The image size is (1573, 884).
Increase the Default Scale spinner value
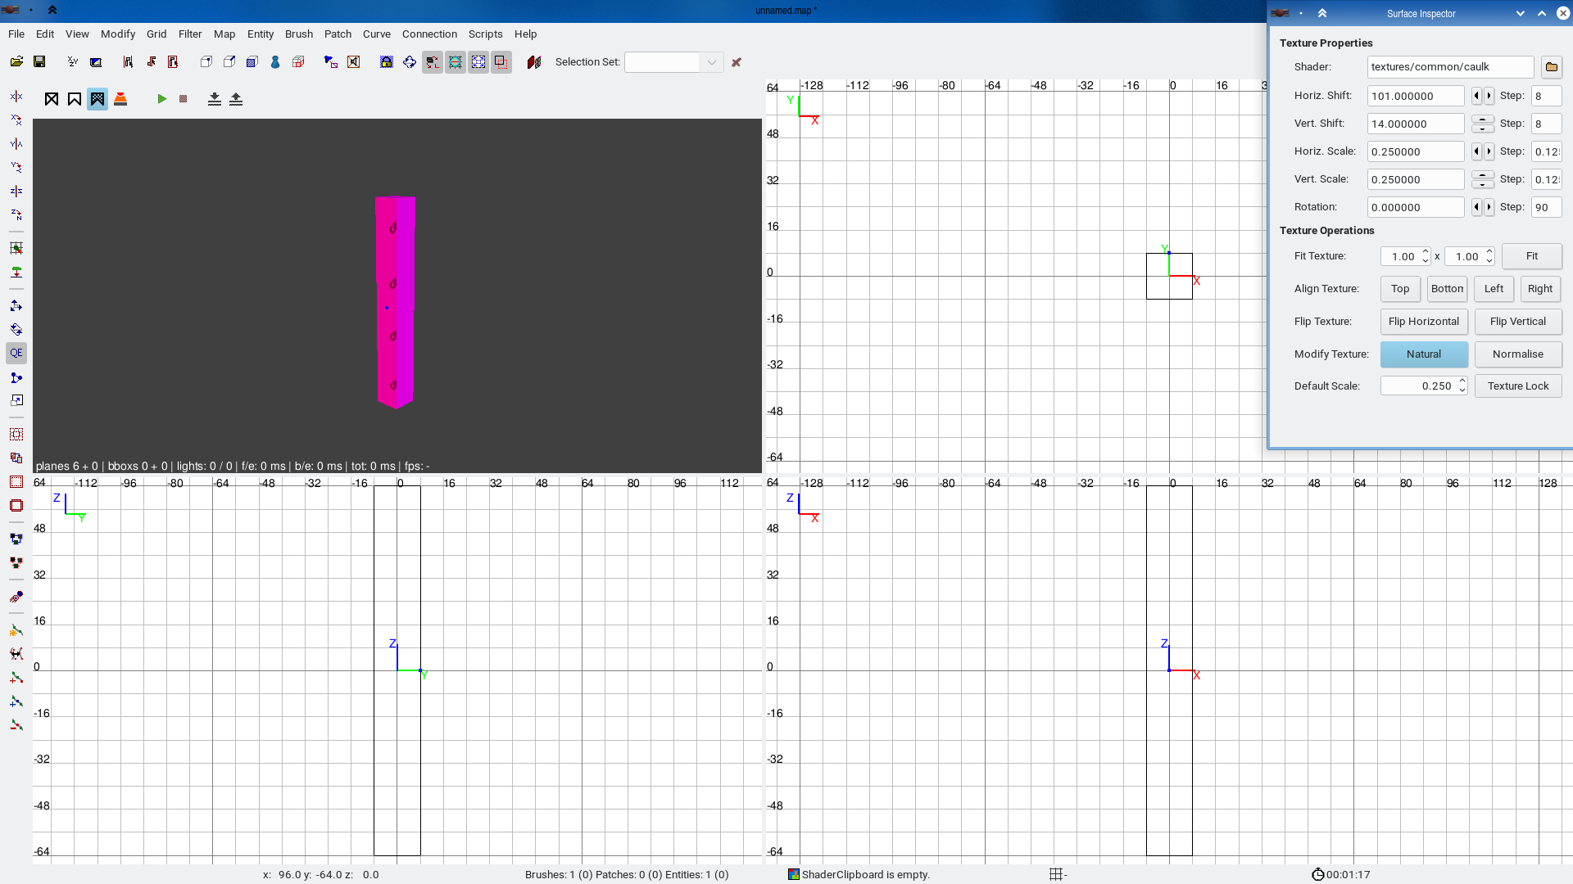(1462, 381)
